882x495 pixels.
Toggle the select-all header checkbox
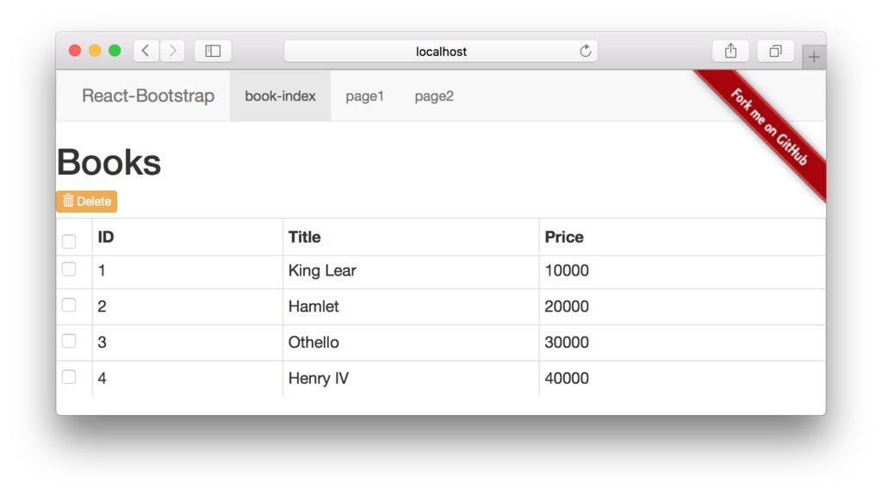coord(69,242)
